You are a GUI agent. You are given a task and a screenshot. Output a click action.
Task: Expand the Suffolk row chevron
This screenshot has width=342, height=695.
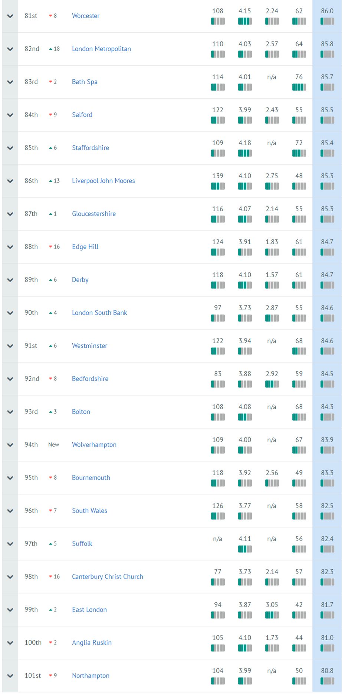pyautogui.click(x=10, y=544)
